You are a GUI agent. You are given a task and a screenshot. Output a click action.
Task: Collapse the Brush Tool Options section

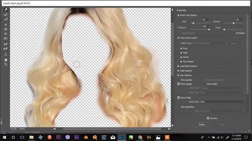pos(178,15)
